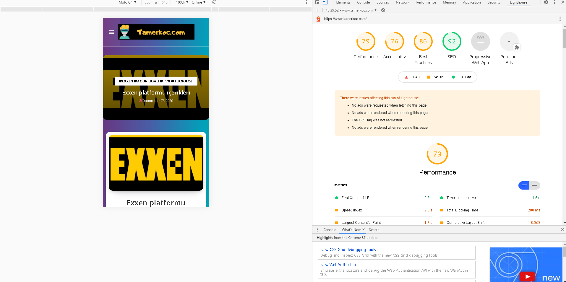Switch to the Network tab
Image resolution: width=566 pixels, height=282 pixels.
[402, 2]
